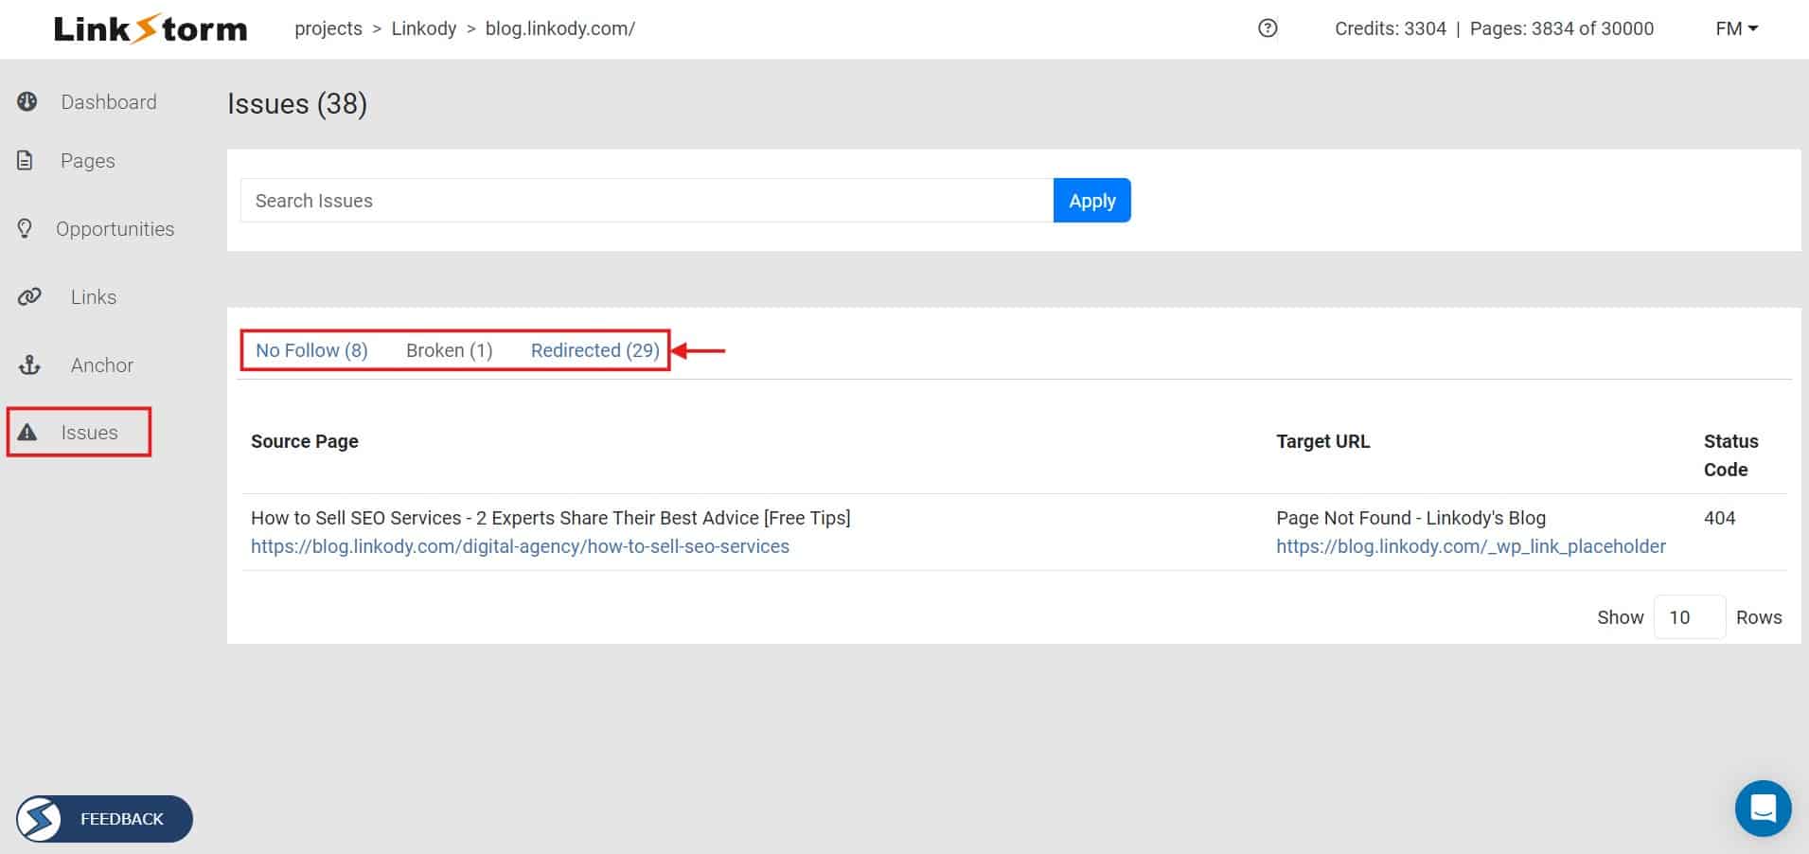1809x854 pixels.
Task: Click the help question-mark icon
Action: [1268, 28]
